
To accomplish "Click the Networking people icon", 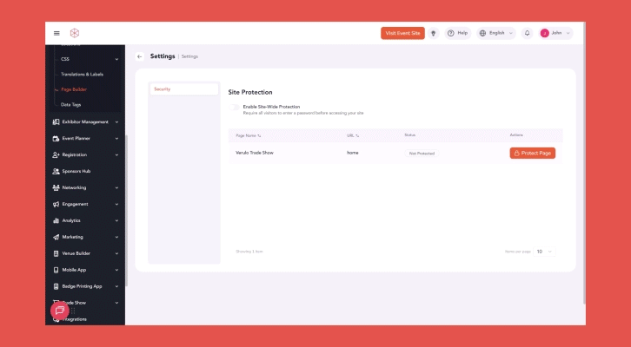I will pyautogui.click(x=56, y=188).
